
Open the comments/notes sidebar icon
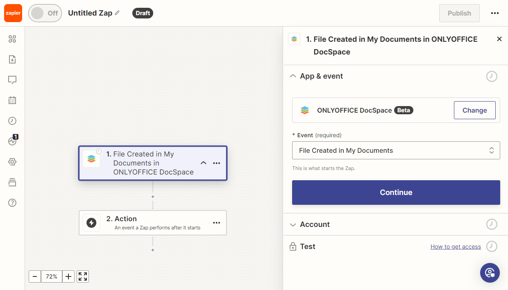12,80
